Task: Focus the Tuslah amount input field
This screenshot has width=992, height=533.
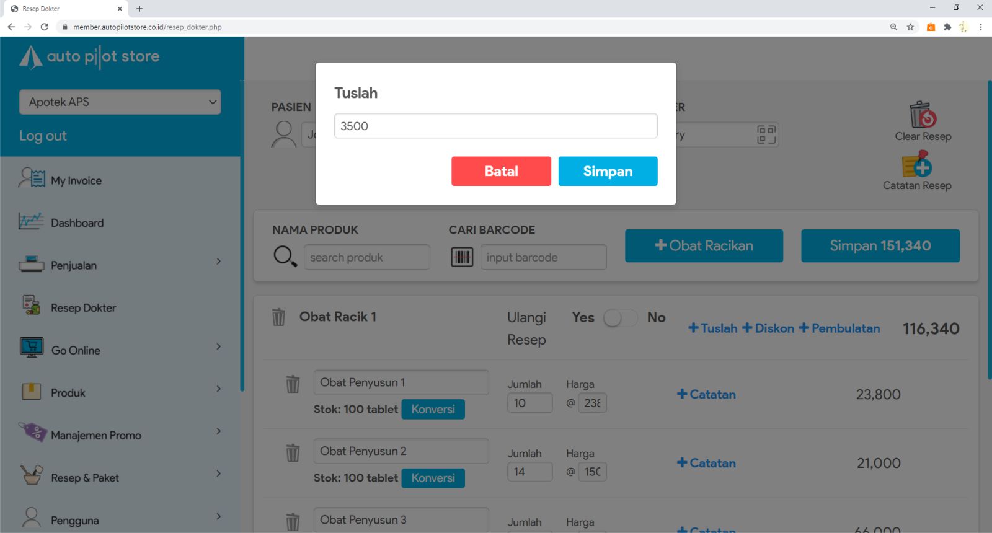Action: tap(495, 126)
